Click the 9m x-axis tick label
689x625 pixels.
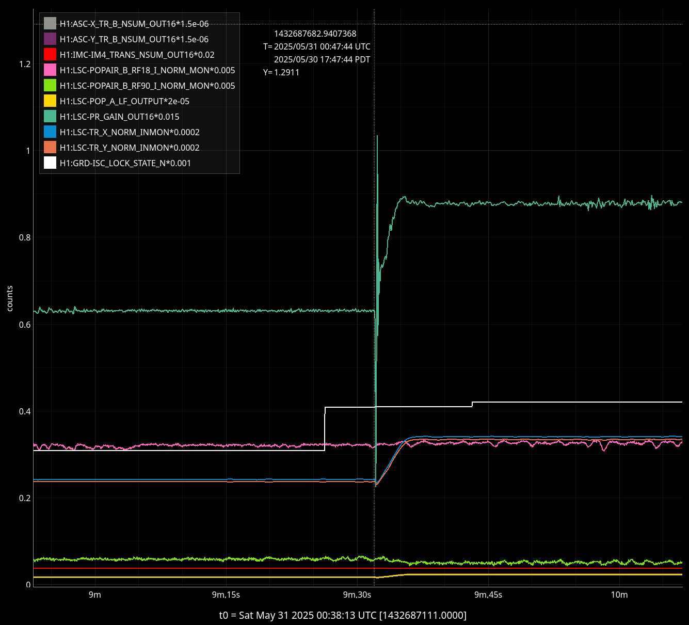tap(95, 595)
